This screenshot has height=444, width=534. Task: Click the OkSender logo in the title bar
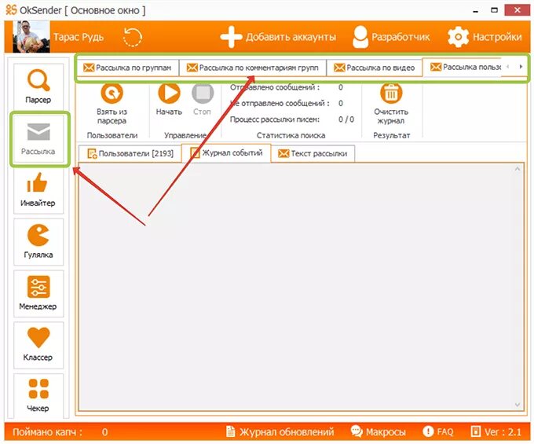[11, 9]
